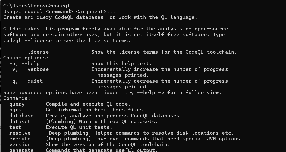Click the bqrs command name

pos(15,110)
